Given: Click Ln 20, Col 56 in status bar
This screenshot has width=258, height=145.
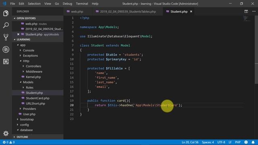Looking at the screenshot, I should [190, 142].
